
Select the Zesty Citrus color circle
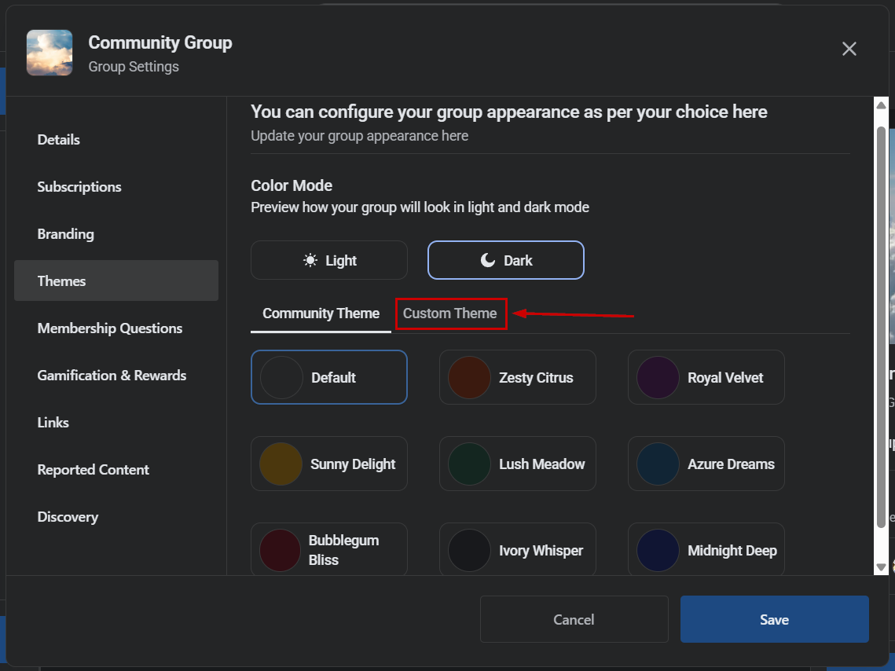(469, 378)
